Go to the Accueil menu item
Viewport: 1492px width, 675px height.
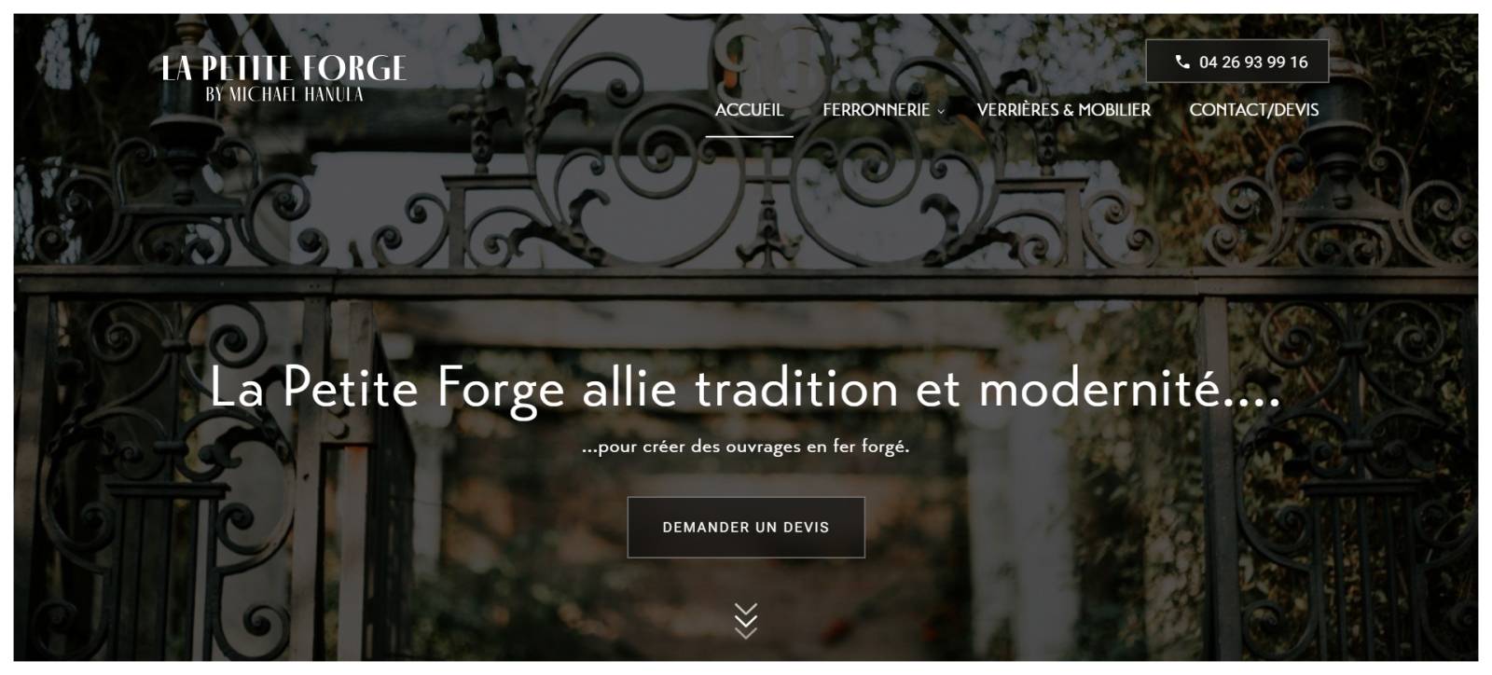click(x=749, y=109)
